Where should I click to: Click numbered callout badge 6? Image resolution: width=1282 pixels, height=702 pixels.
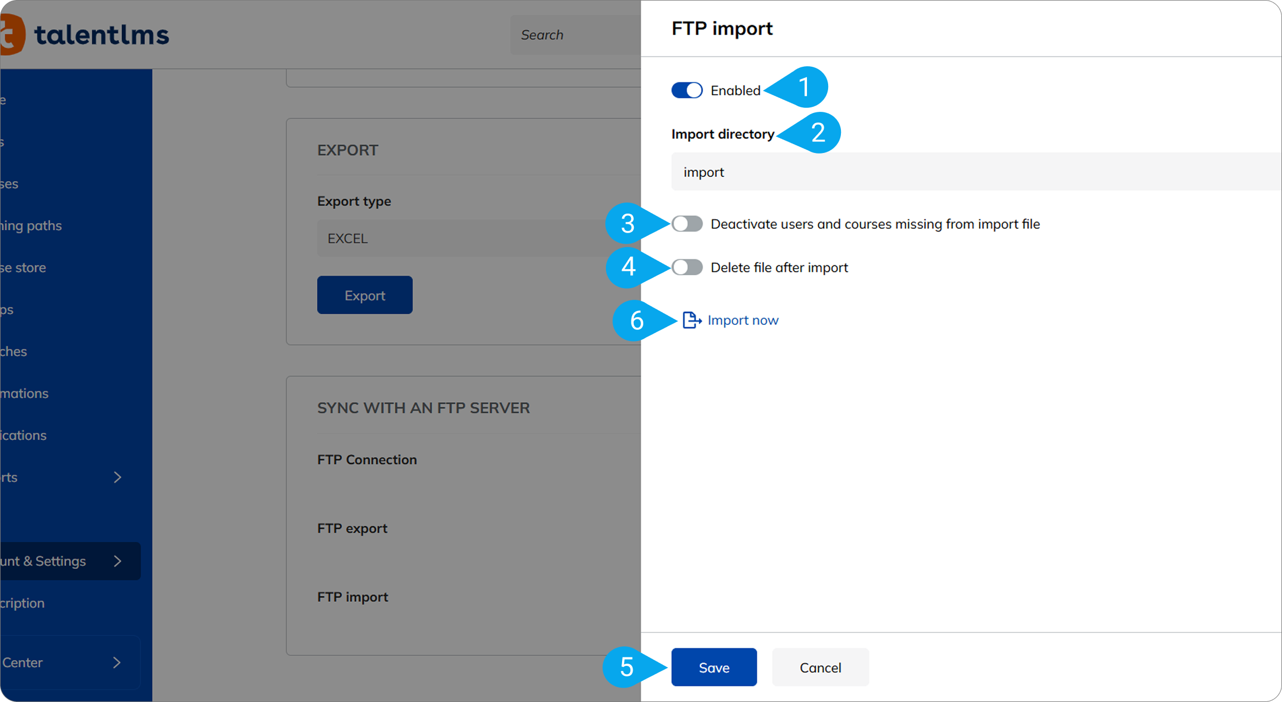point(637,321)
